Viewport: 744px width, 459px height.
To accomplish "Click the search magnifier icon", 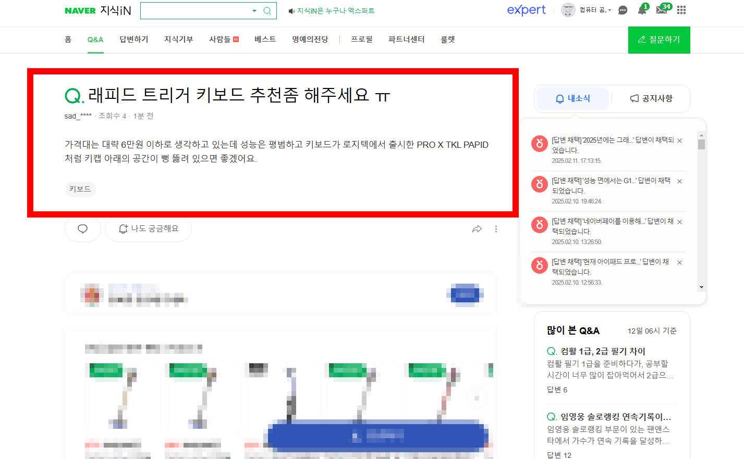I will click(267, 10).
